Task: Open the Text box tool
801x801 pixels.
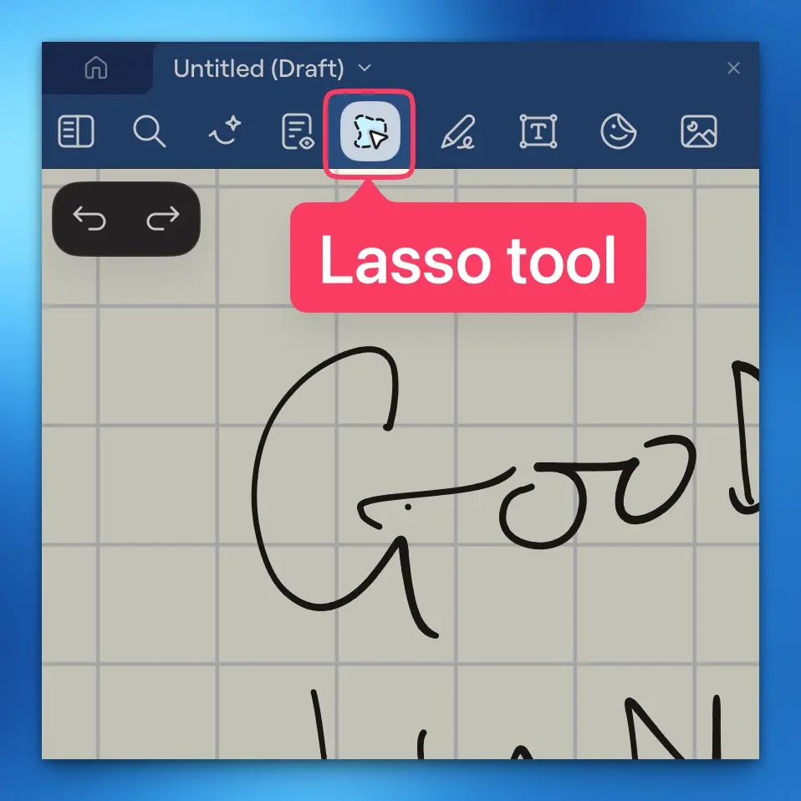Action: tap(539, 132)
